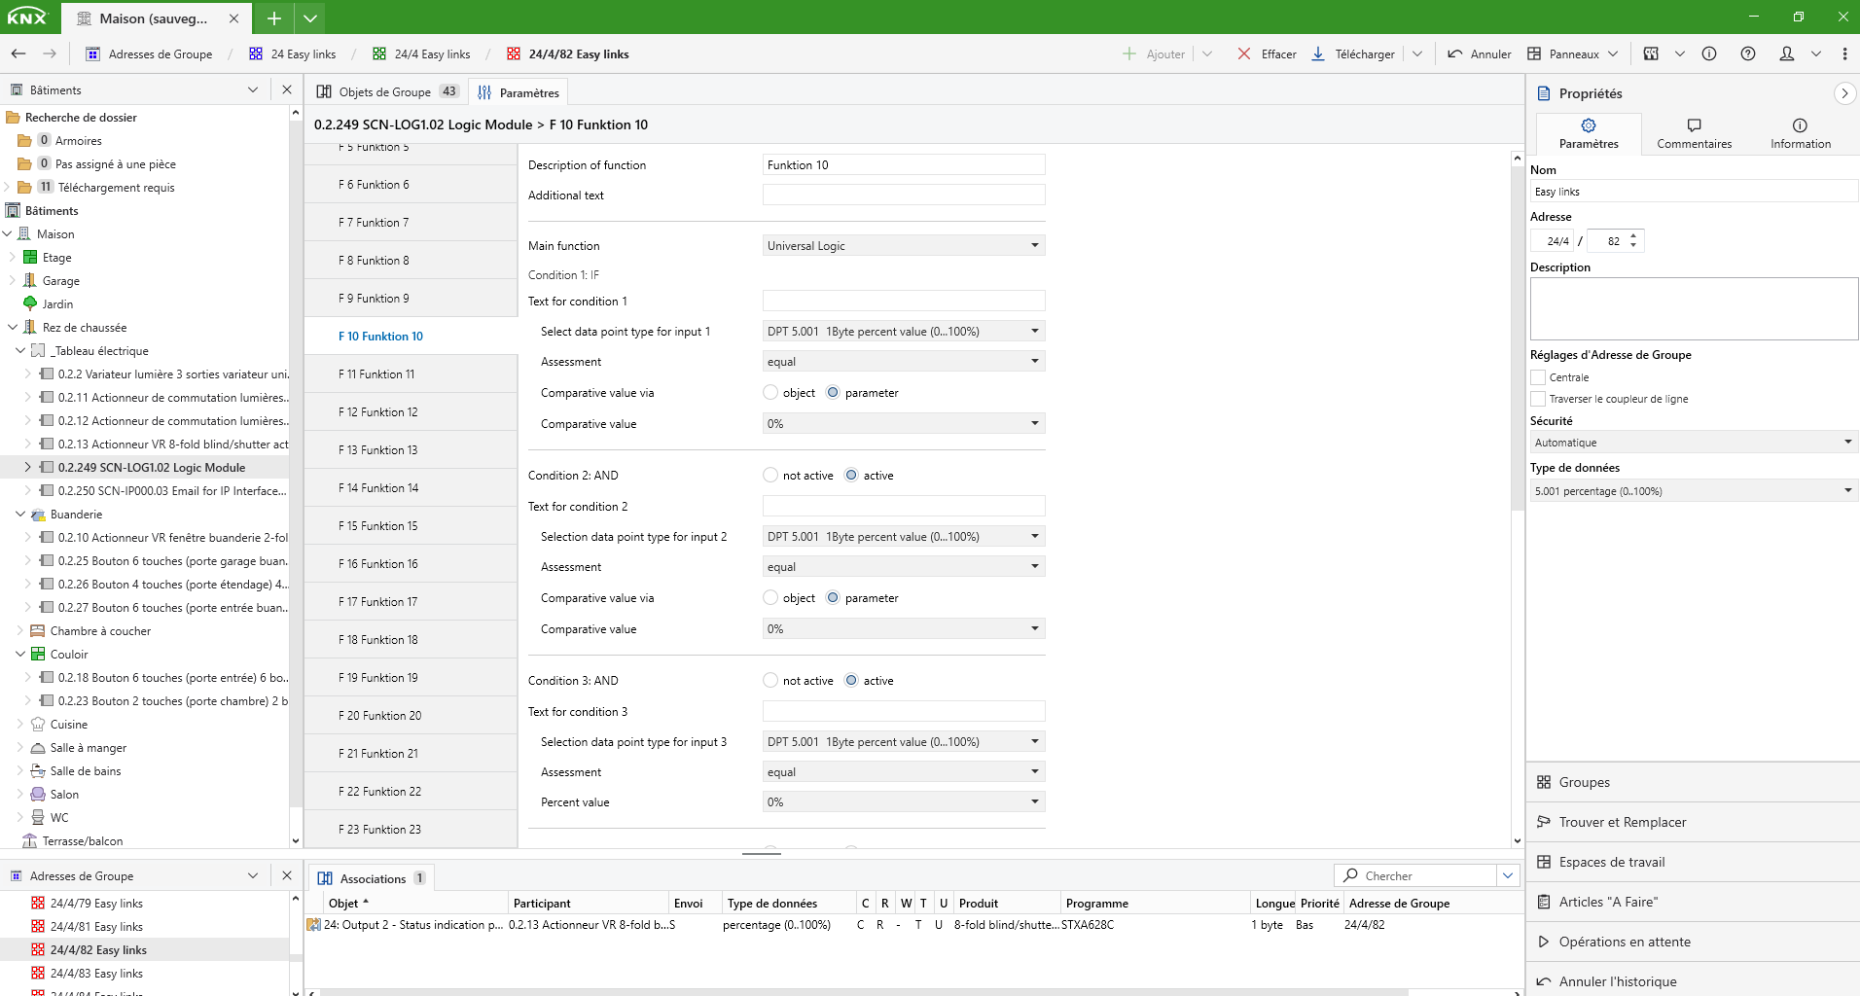
Task: Go back with the left arrow
Action: click(18, 53)
